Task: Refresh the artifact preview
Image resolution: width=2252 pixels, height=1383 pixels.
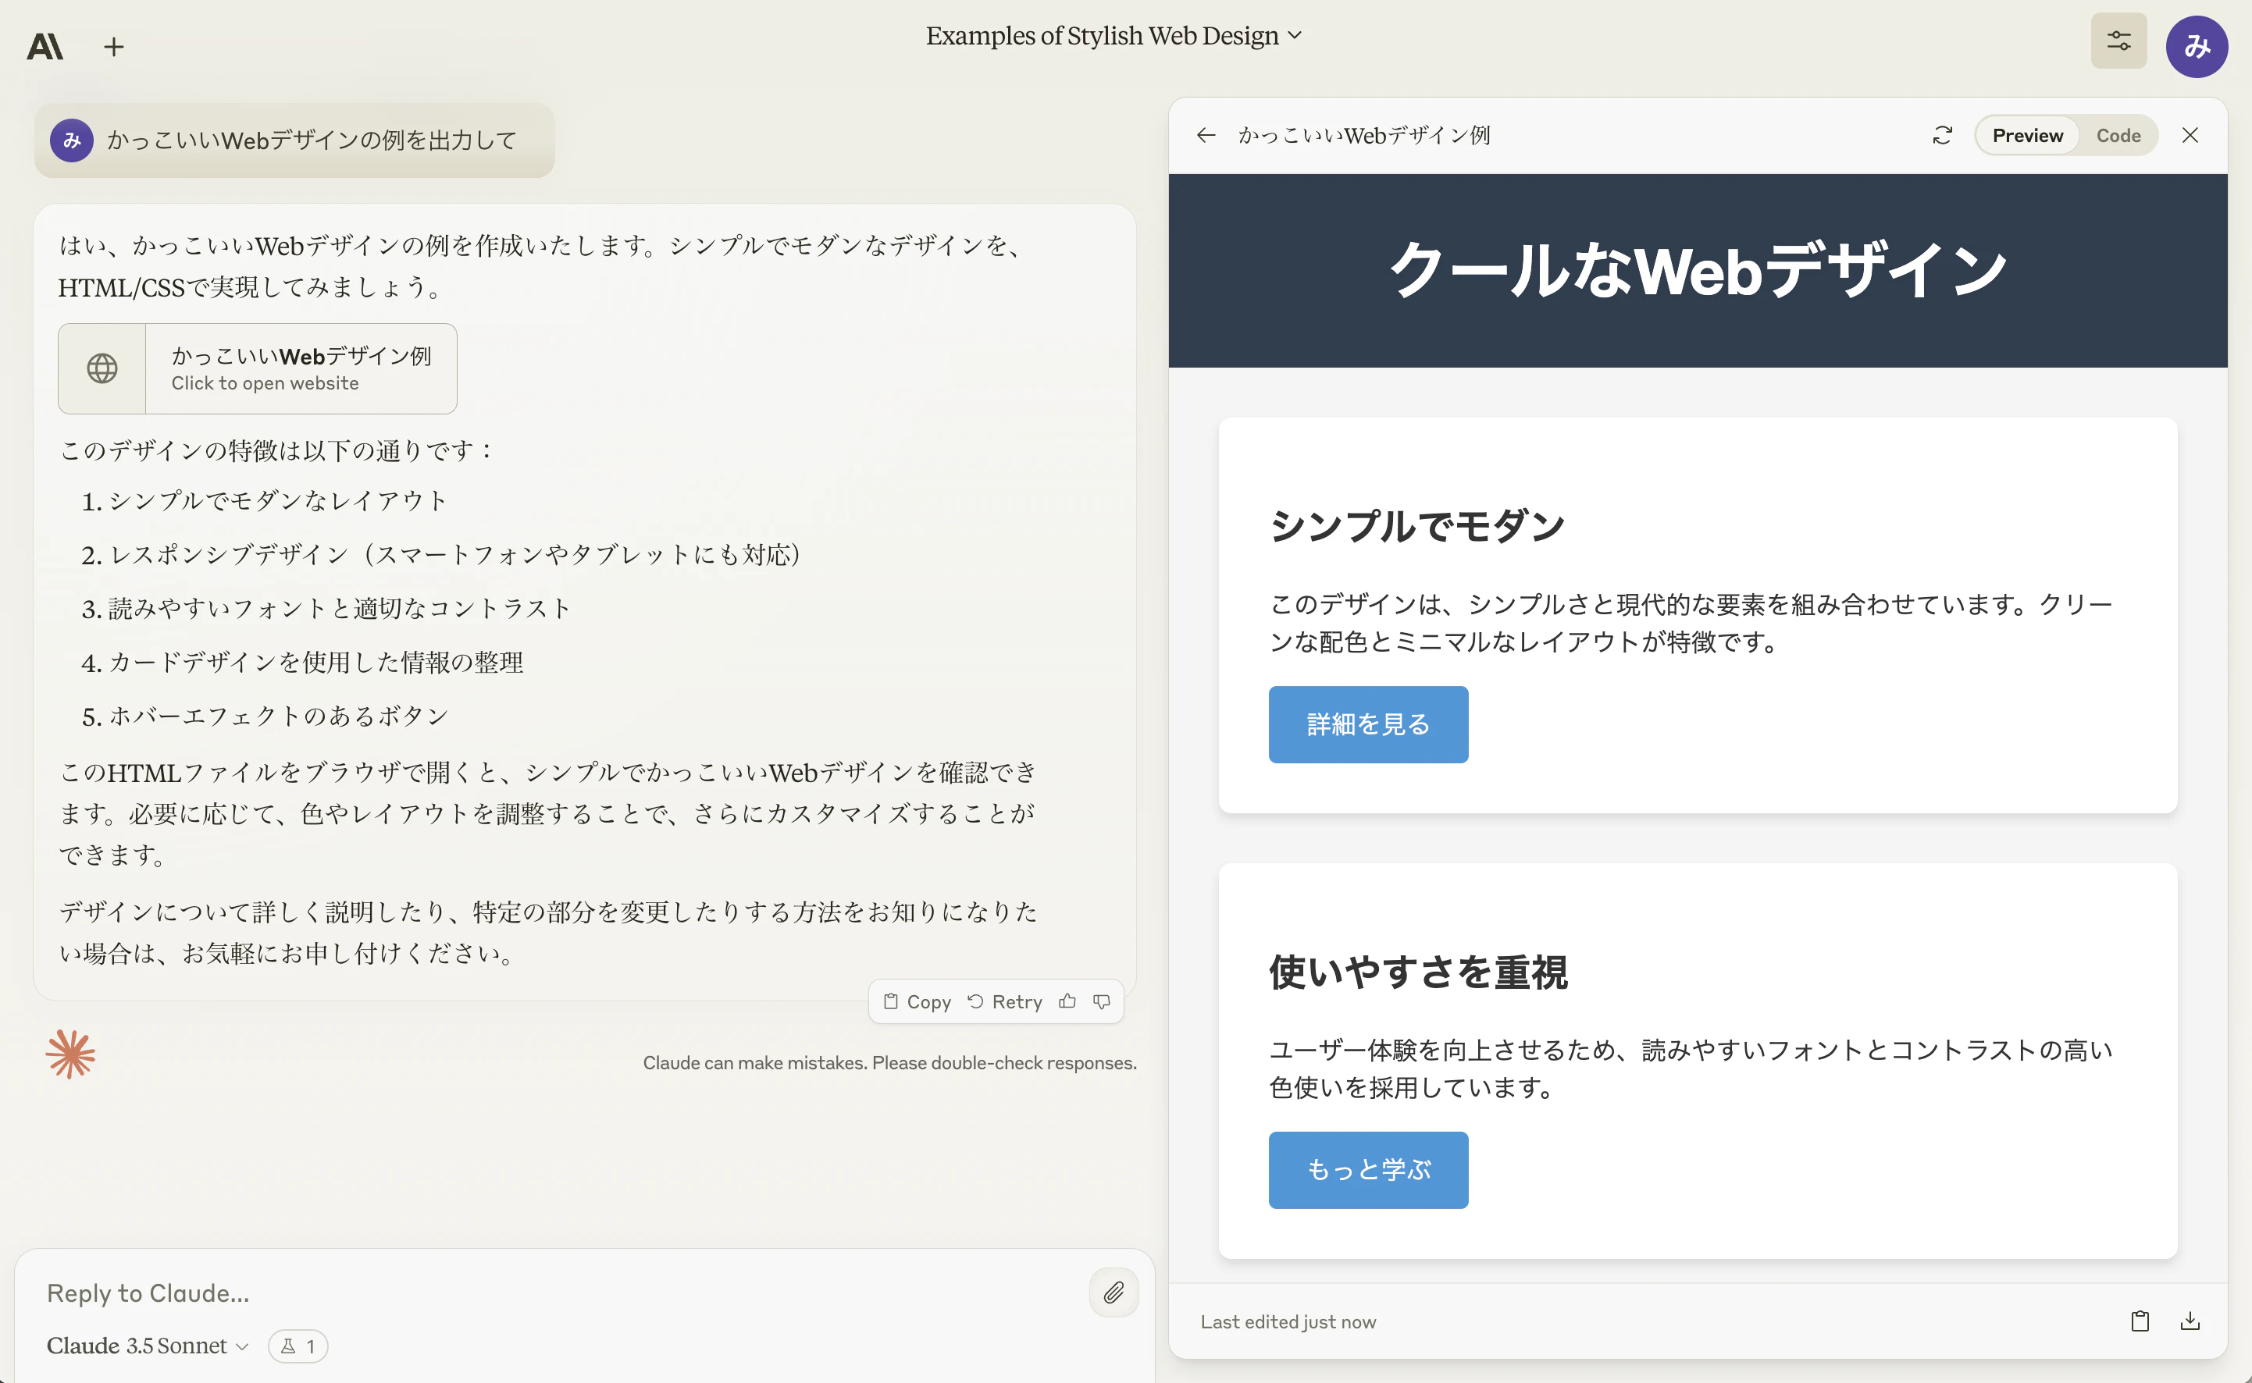Action: click(x=1942, y=135)
